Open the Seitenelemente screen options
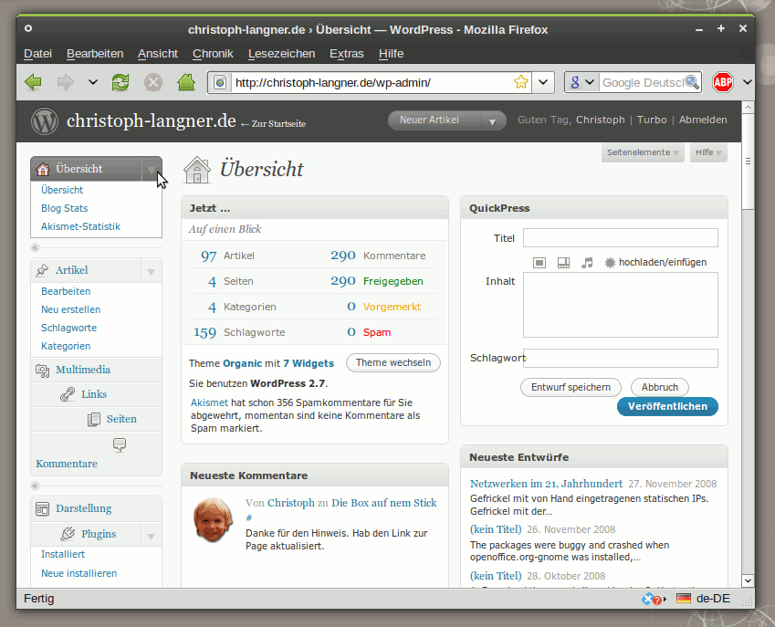 tap(643, 152)
